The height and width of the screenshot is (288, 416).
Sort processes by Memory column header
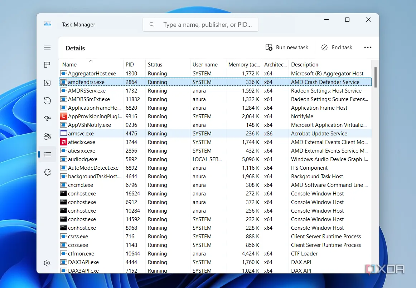(244, 65)
